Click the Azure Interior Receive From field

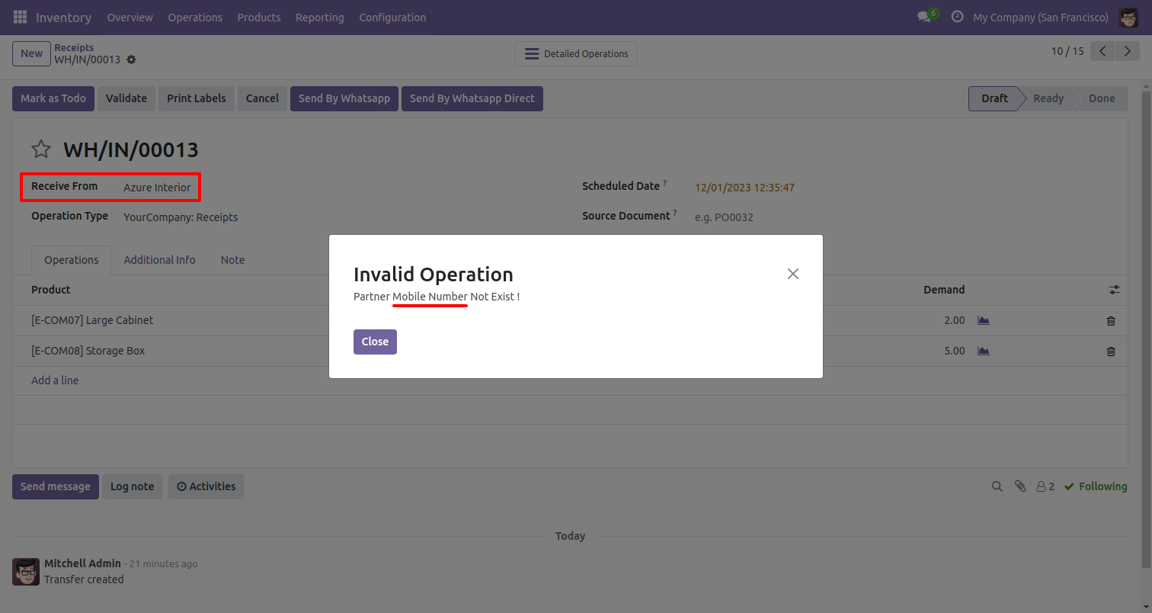157,188
